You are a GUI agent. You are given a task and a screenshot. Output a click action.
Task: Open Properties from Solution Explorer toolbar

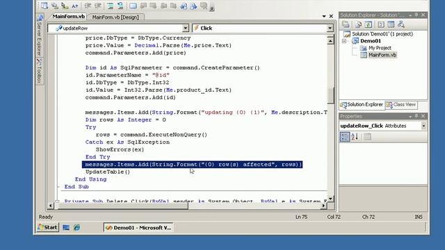[346, 25]
